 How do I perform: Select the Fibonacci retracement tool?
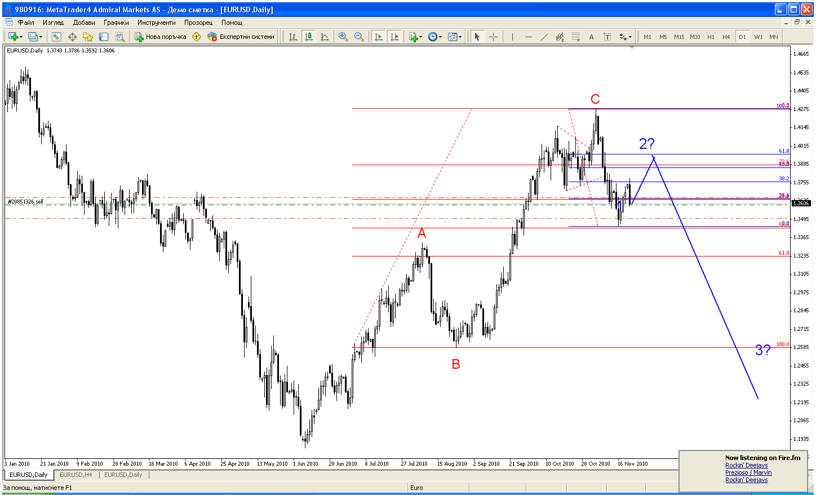[575, 37]
